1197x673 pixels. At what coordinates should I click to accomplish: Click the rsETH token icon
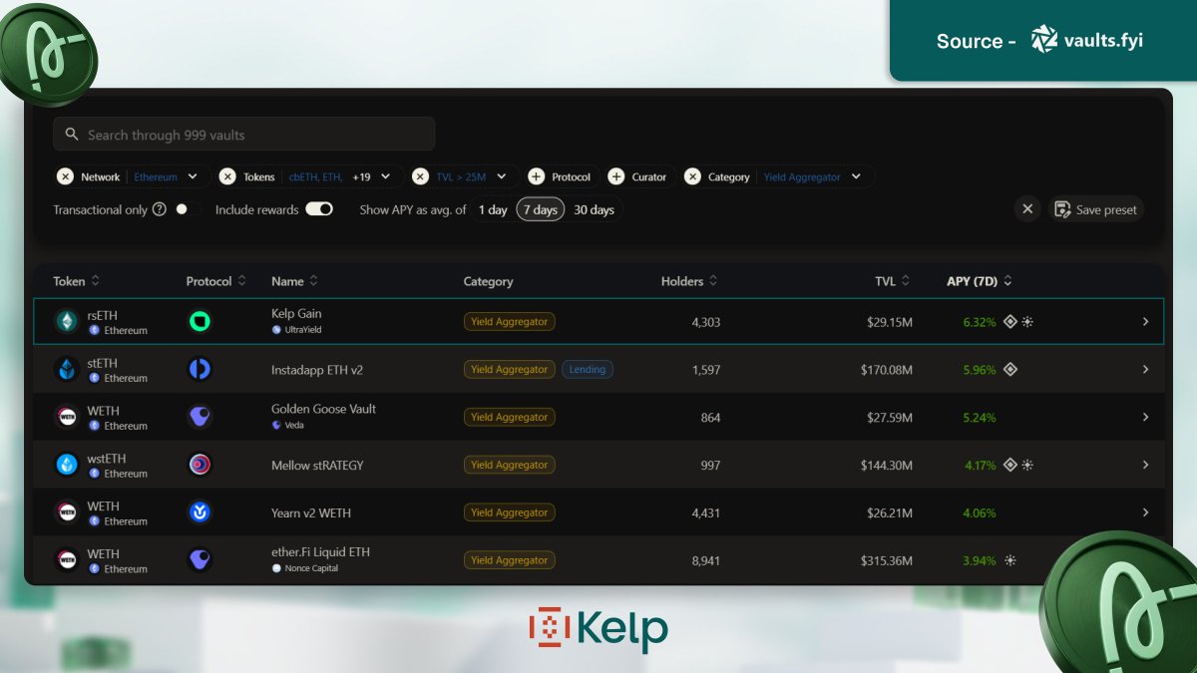click(x=66, y=321)
